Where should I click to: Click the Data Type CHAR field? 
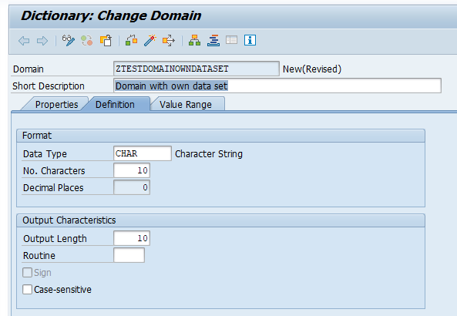pos(143,153)
